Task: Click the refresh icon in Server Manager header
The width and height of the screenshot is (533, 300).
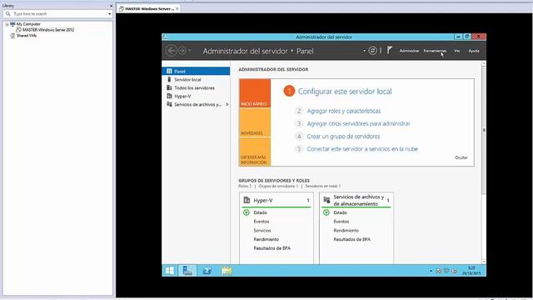Action: [372, 51]
